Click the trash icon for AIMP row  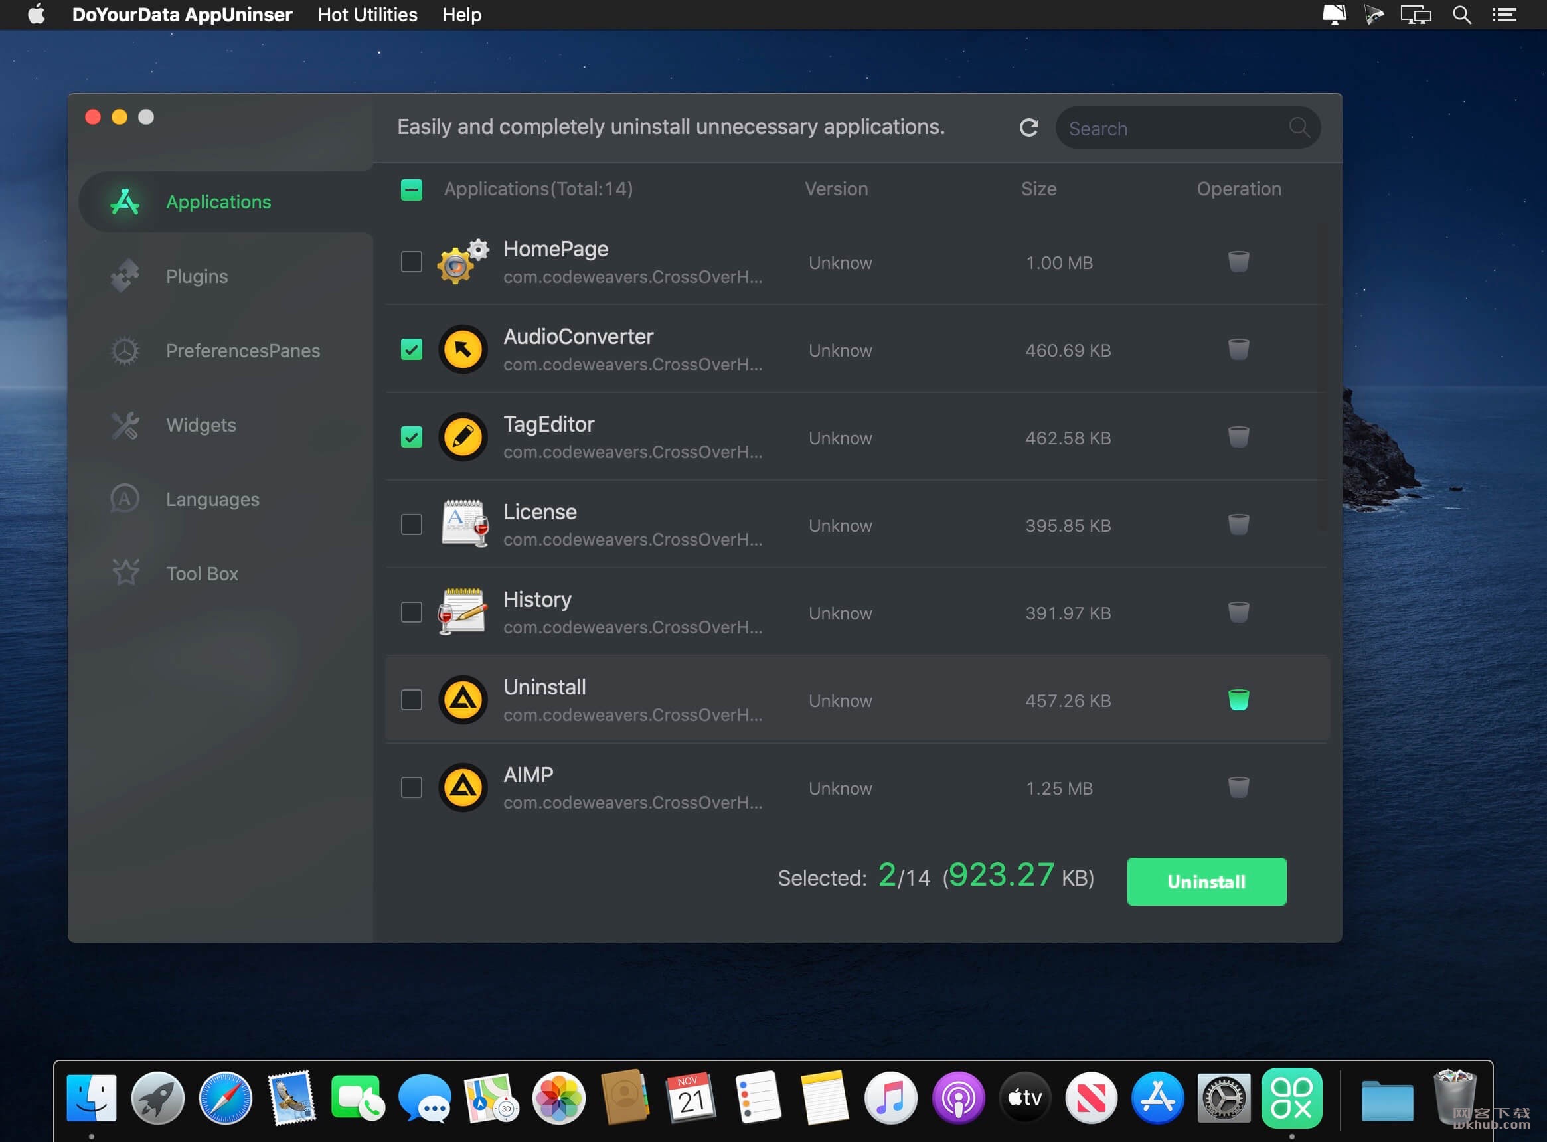pos(1238,787)
